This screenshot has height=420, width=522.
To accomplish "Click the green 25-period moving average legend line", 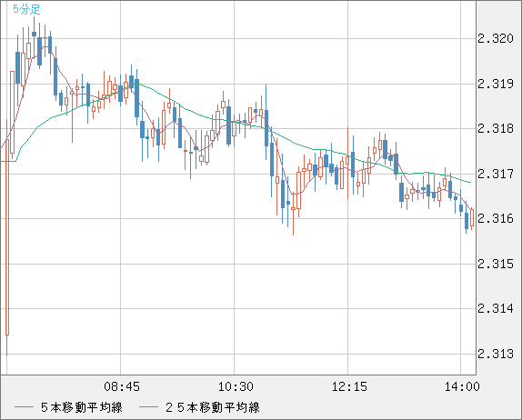I will tap(148, 407).
